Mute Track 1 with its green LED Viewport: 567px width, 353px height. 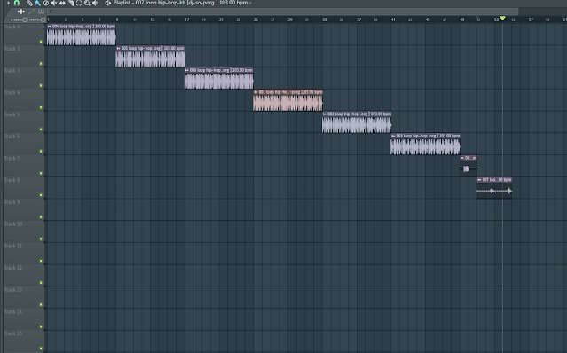[x=41, y=42]
